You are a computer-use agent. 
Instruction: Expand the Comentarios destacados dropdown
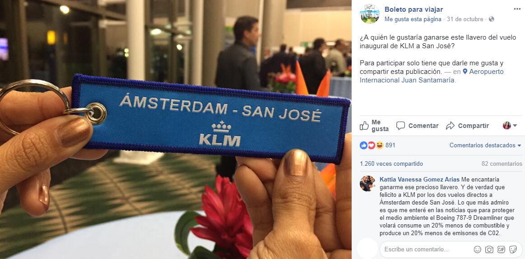pyautogui.click(x=485, y=145)
